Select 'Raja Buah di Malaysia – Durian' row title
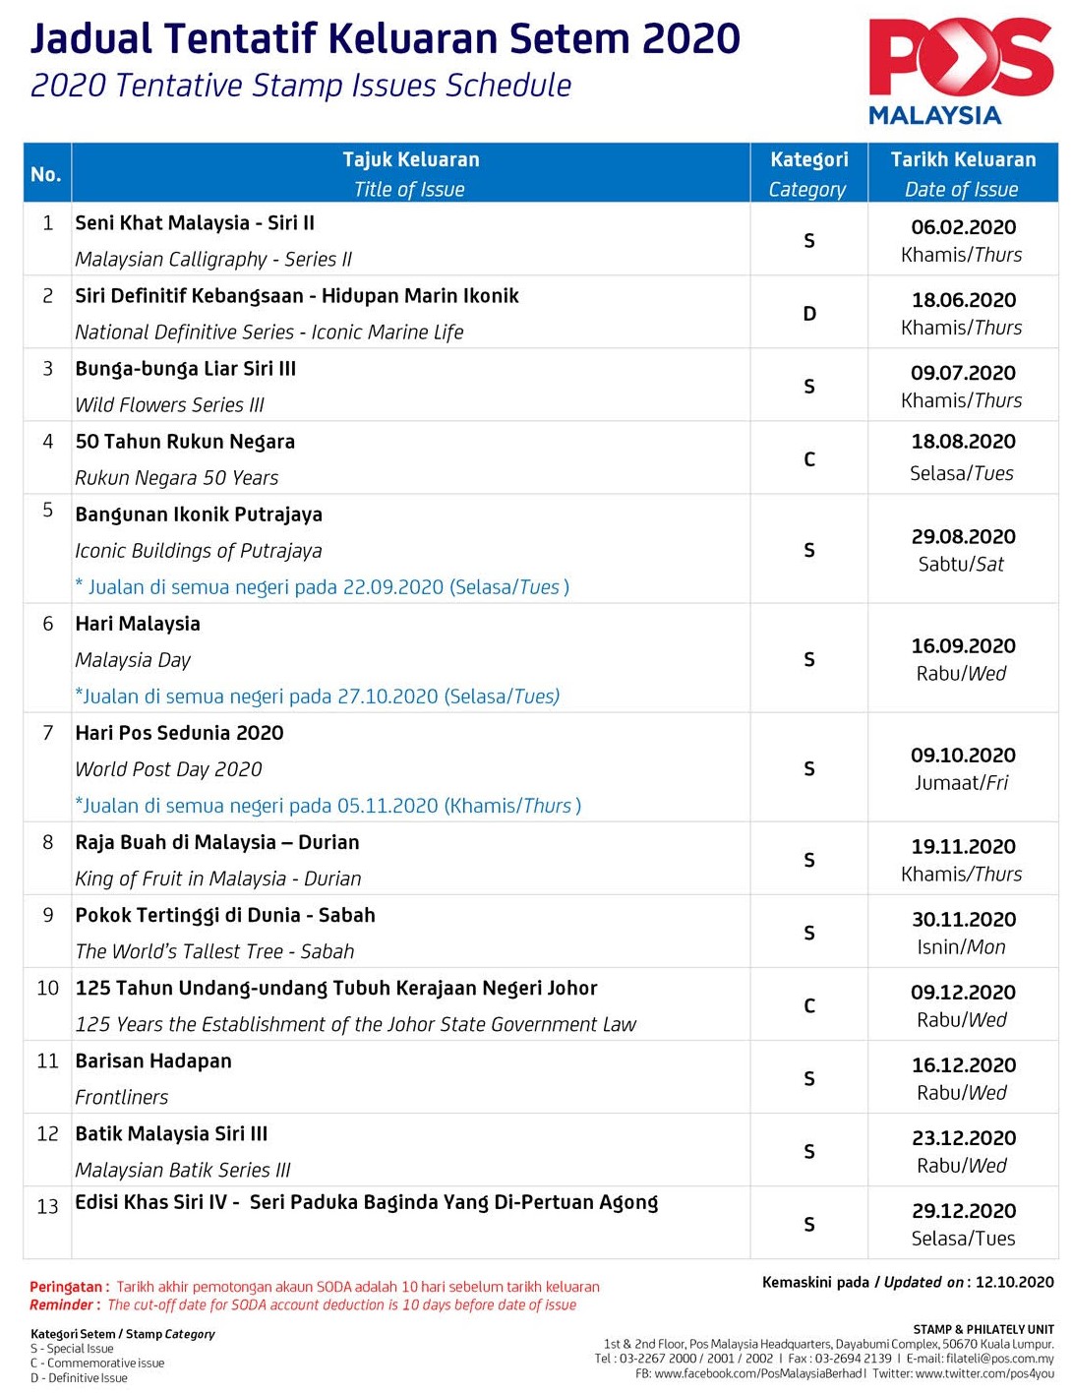The height and width of the screenshot is (1394, 1072). [217, 843]
